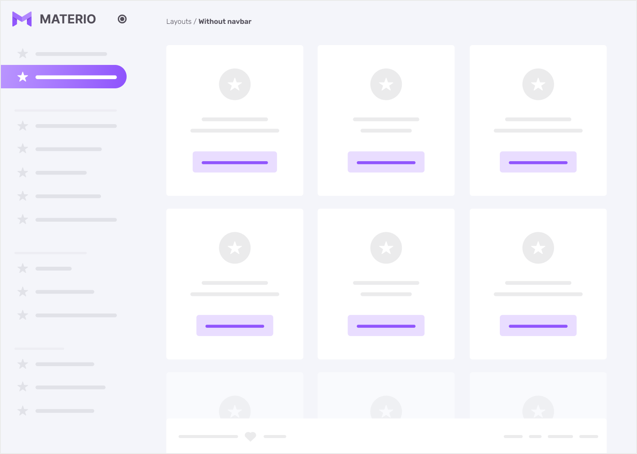Click the MATERIO brand name text
This screenshot has height=454, width=637.
68,19
